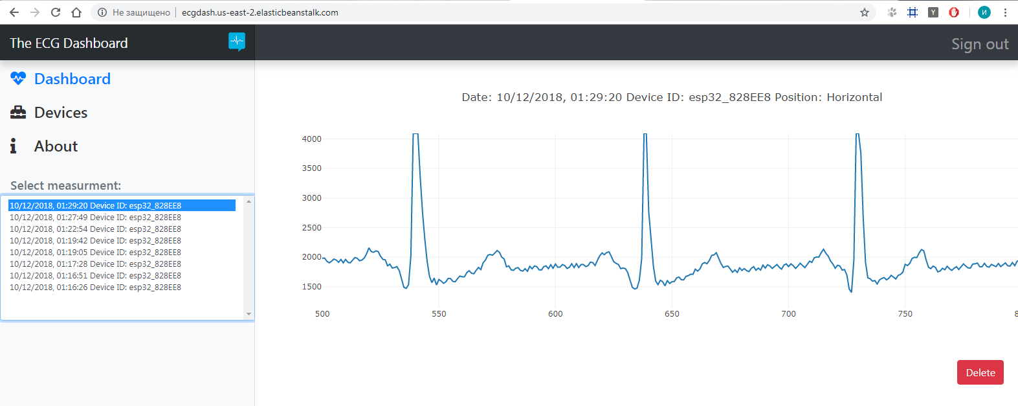
Task: Delete the selected measurement
Action: [980, 372]
